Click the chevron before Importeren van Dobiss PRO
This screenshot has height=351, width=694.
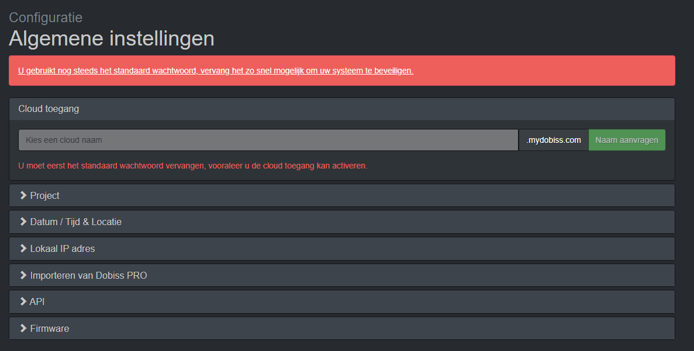coord(23,275)
